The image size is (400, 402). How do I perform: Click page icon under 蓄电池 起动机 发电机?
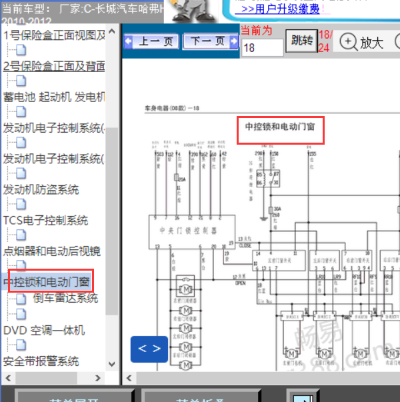tap(21, 112)
